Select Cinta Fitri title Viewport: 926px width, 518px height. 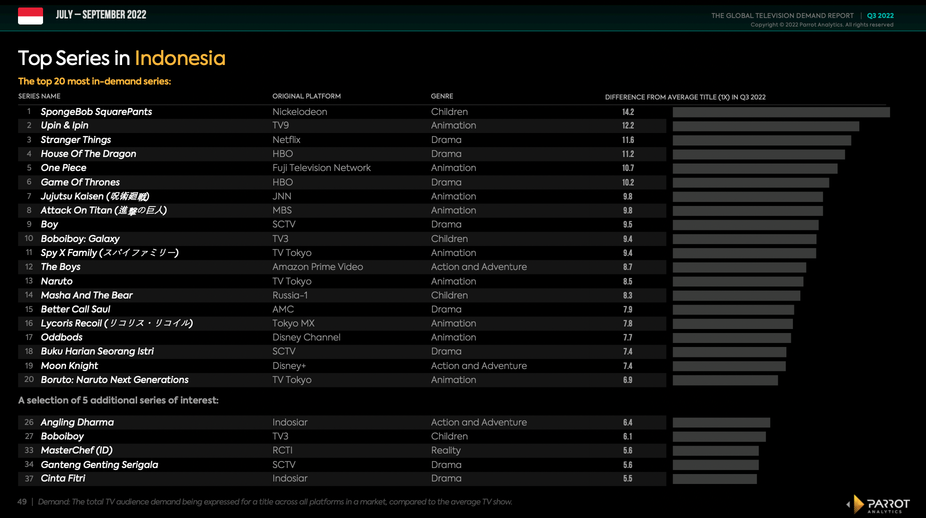(x=63, y=478)
